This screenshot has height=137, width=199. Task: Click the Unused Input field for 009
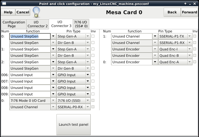click(x=30, y=94)
